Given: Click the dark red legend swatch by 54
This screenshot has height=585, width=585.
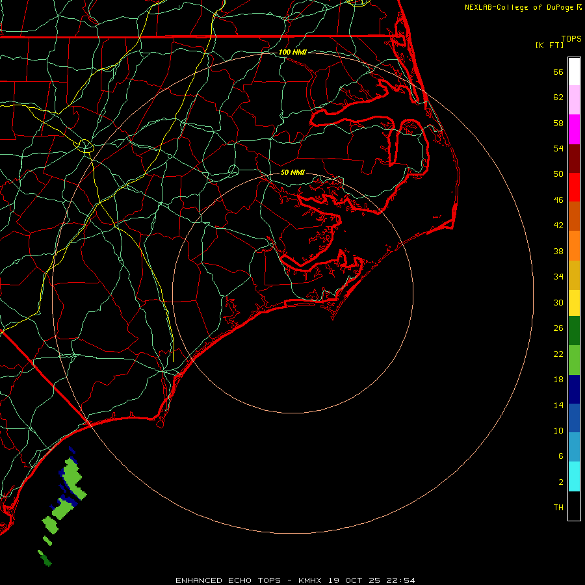Looking at the screenshot, I should [x=574, y=159].
